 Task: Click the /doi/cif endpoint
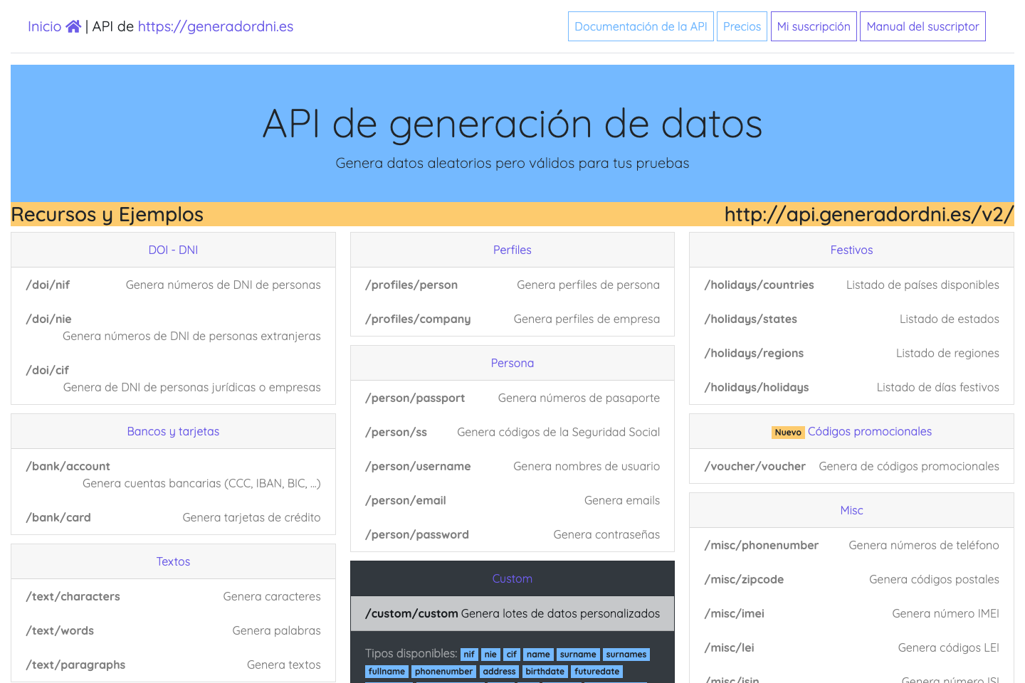tap(48, 369)
